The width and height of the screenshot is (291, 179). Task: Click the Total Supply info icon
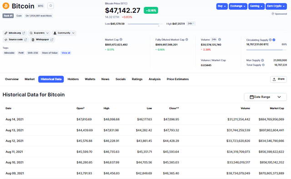point(263,65)
